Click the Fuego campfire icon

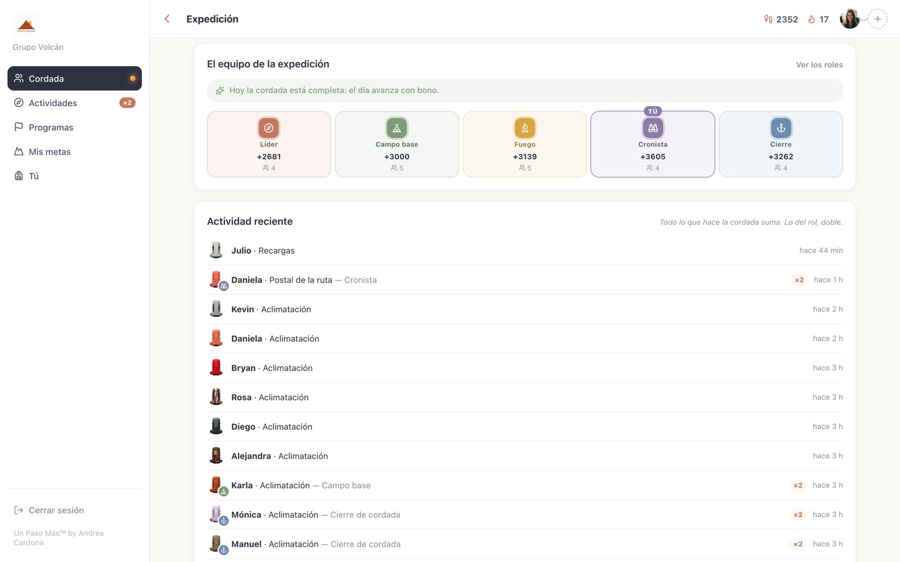point(525,128)
